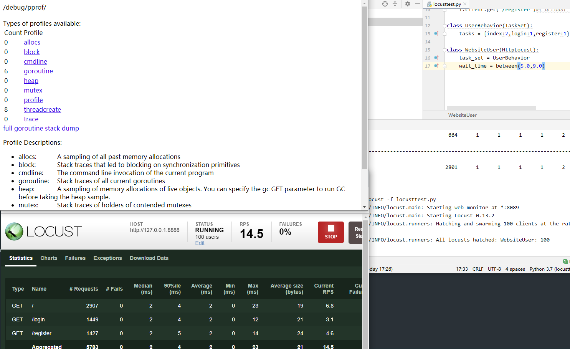The width and height of the screenshot is (570, 349).
Task: Click the override gutter icon on line 13
Action: click(x=436, y=34)
